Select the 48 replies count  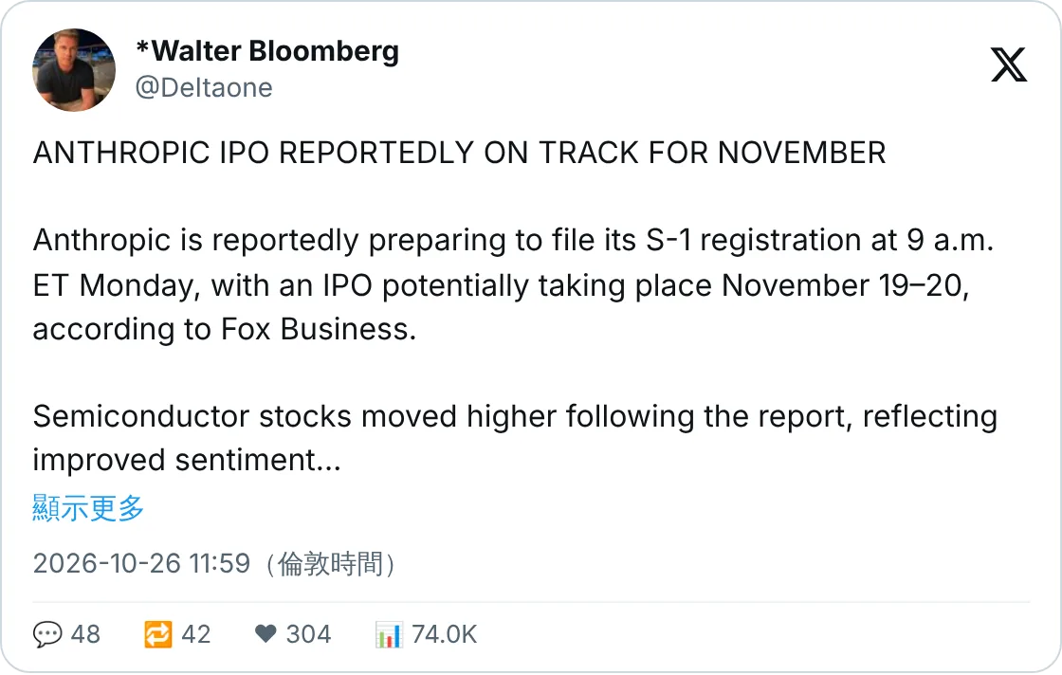coord(85,634)
